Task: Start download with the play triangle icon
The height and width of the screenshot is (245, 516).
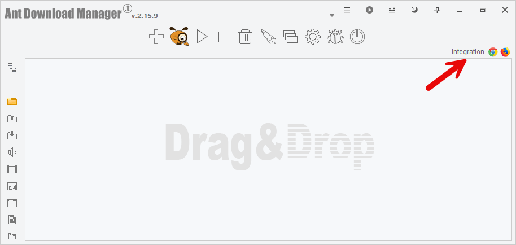Action: pos(202,37)
